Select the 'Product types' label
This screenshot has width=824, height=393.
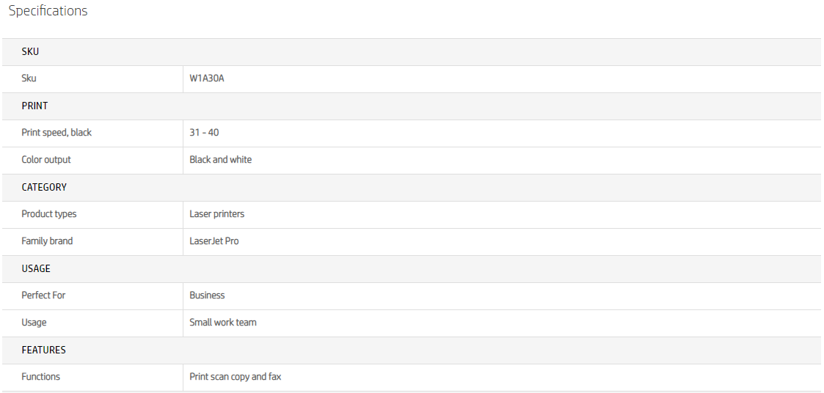coord(49,214)
